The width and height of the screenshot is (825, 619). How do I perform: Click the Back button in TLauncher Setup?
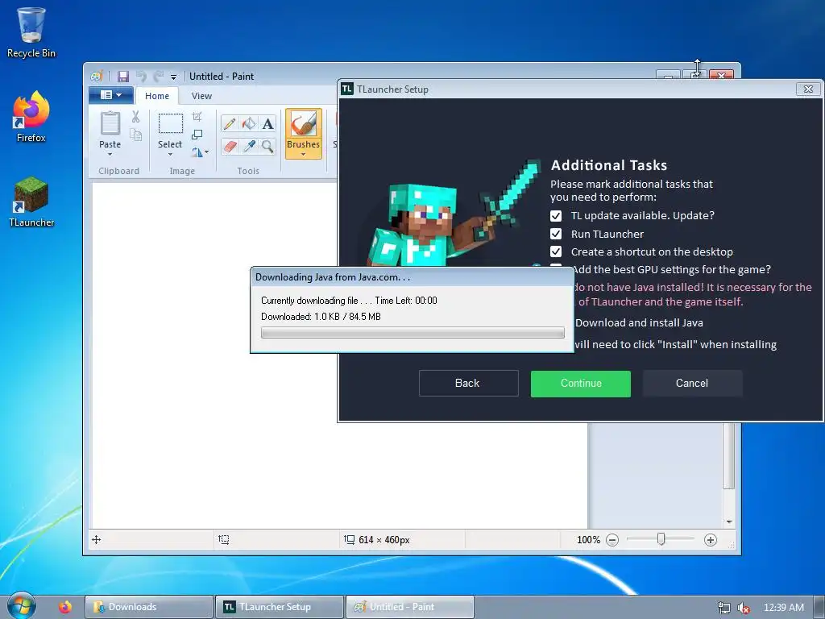point(468,383)
